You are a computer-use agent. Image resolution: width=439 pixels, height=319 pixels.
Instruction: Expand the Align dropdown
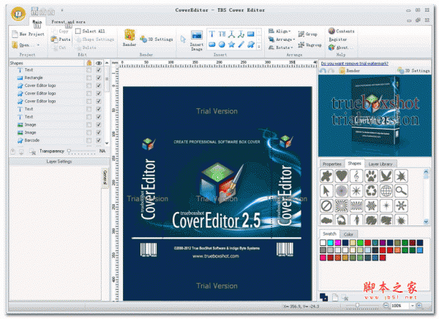coord(290,31)
